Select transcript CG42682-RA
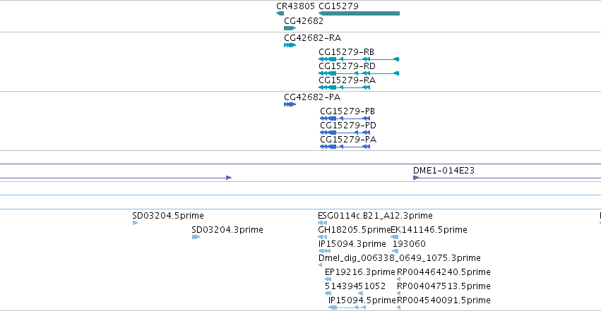The height and width of the screenshot is (311, 601). coord(290,45)
